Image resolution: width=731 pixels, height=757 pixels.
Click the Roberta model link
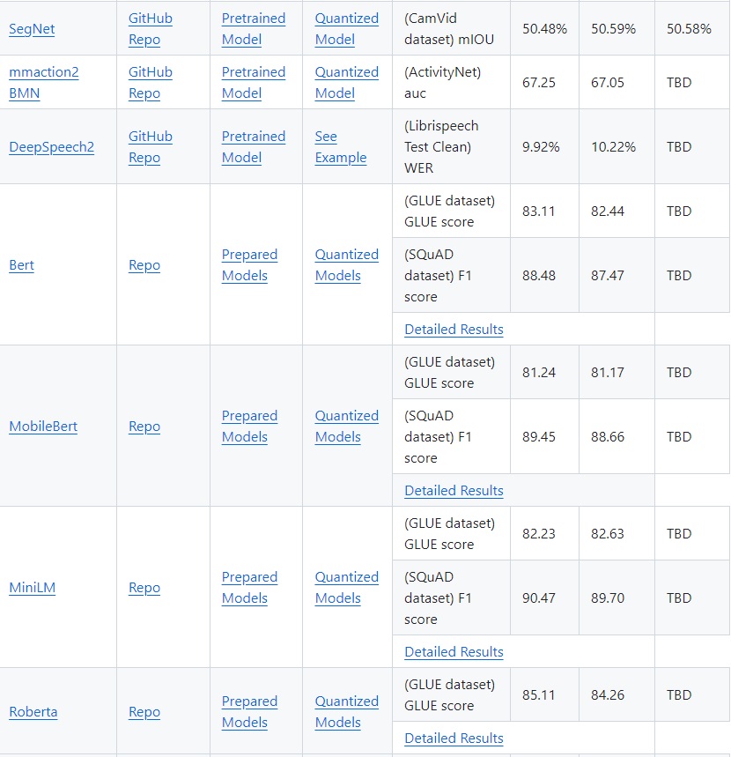(33, 711)
